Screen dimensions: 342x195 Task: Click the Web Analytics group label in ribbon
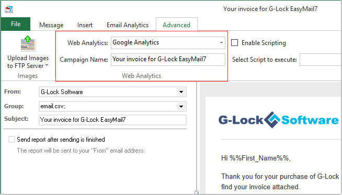click(141, 76)
